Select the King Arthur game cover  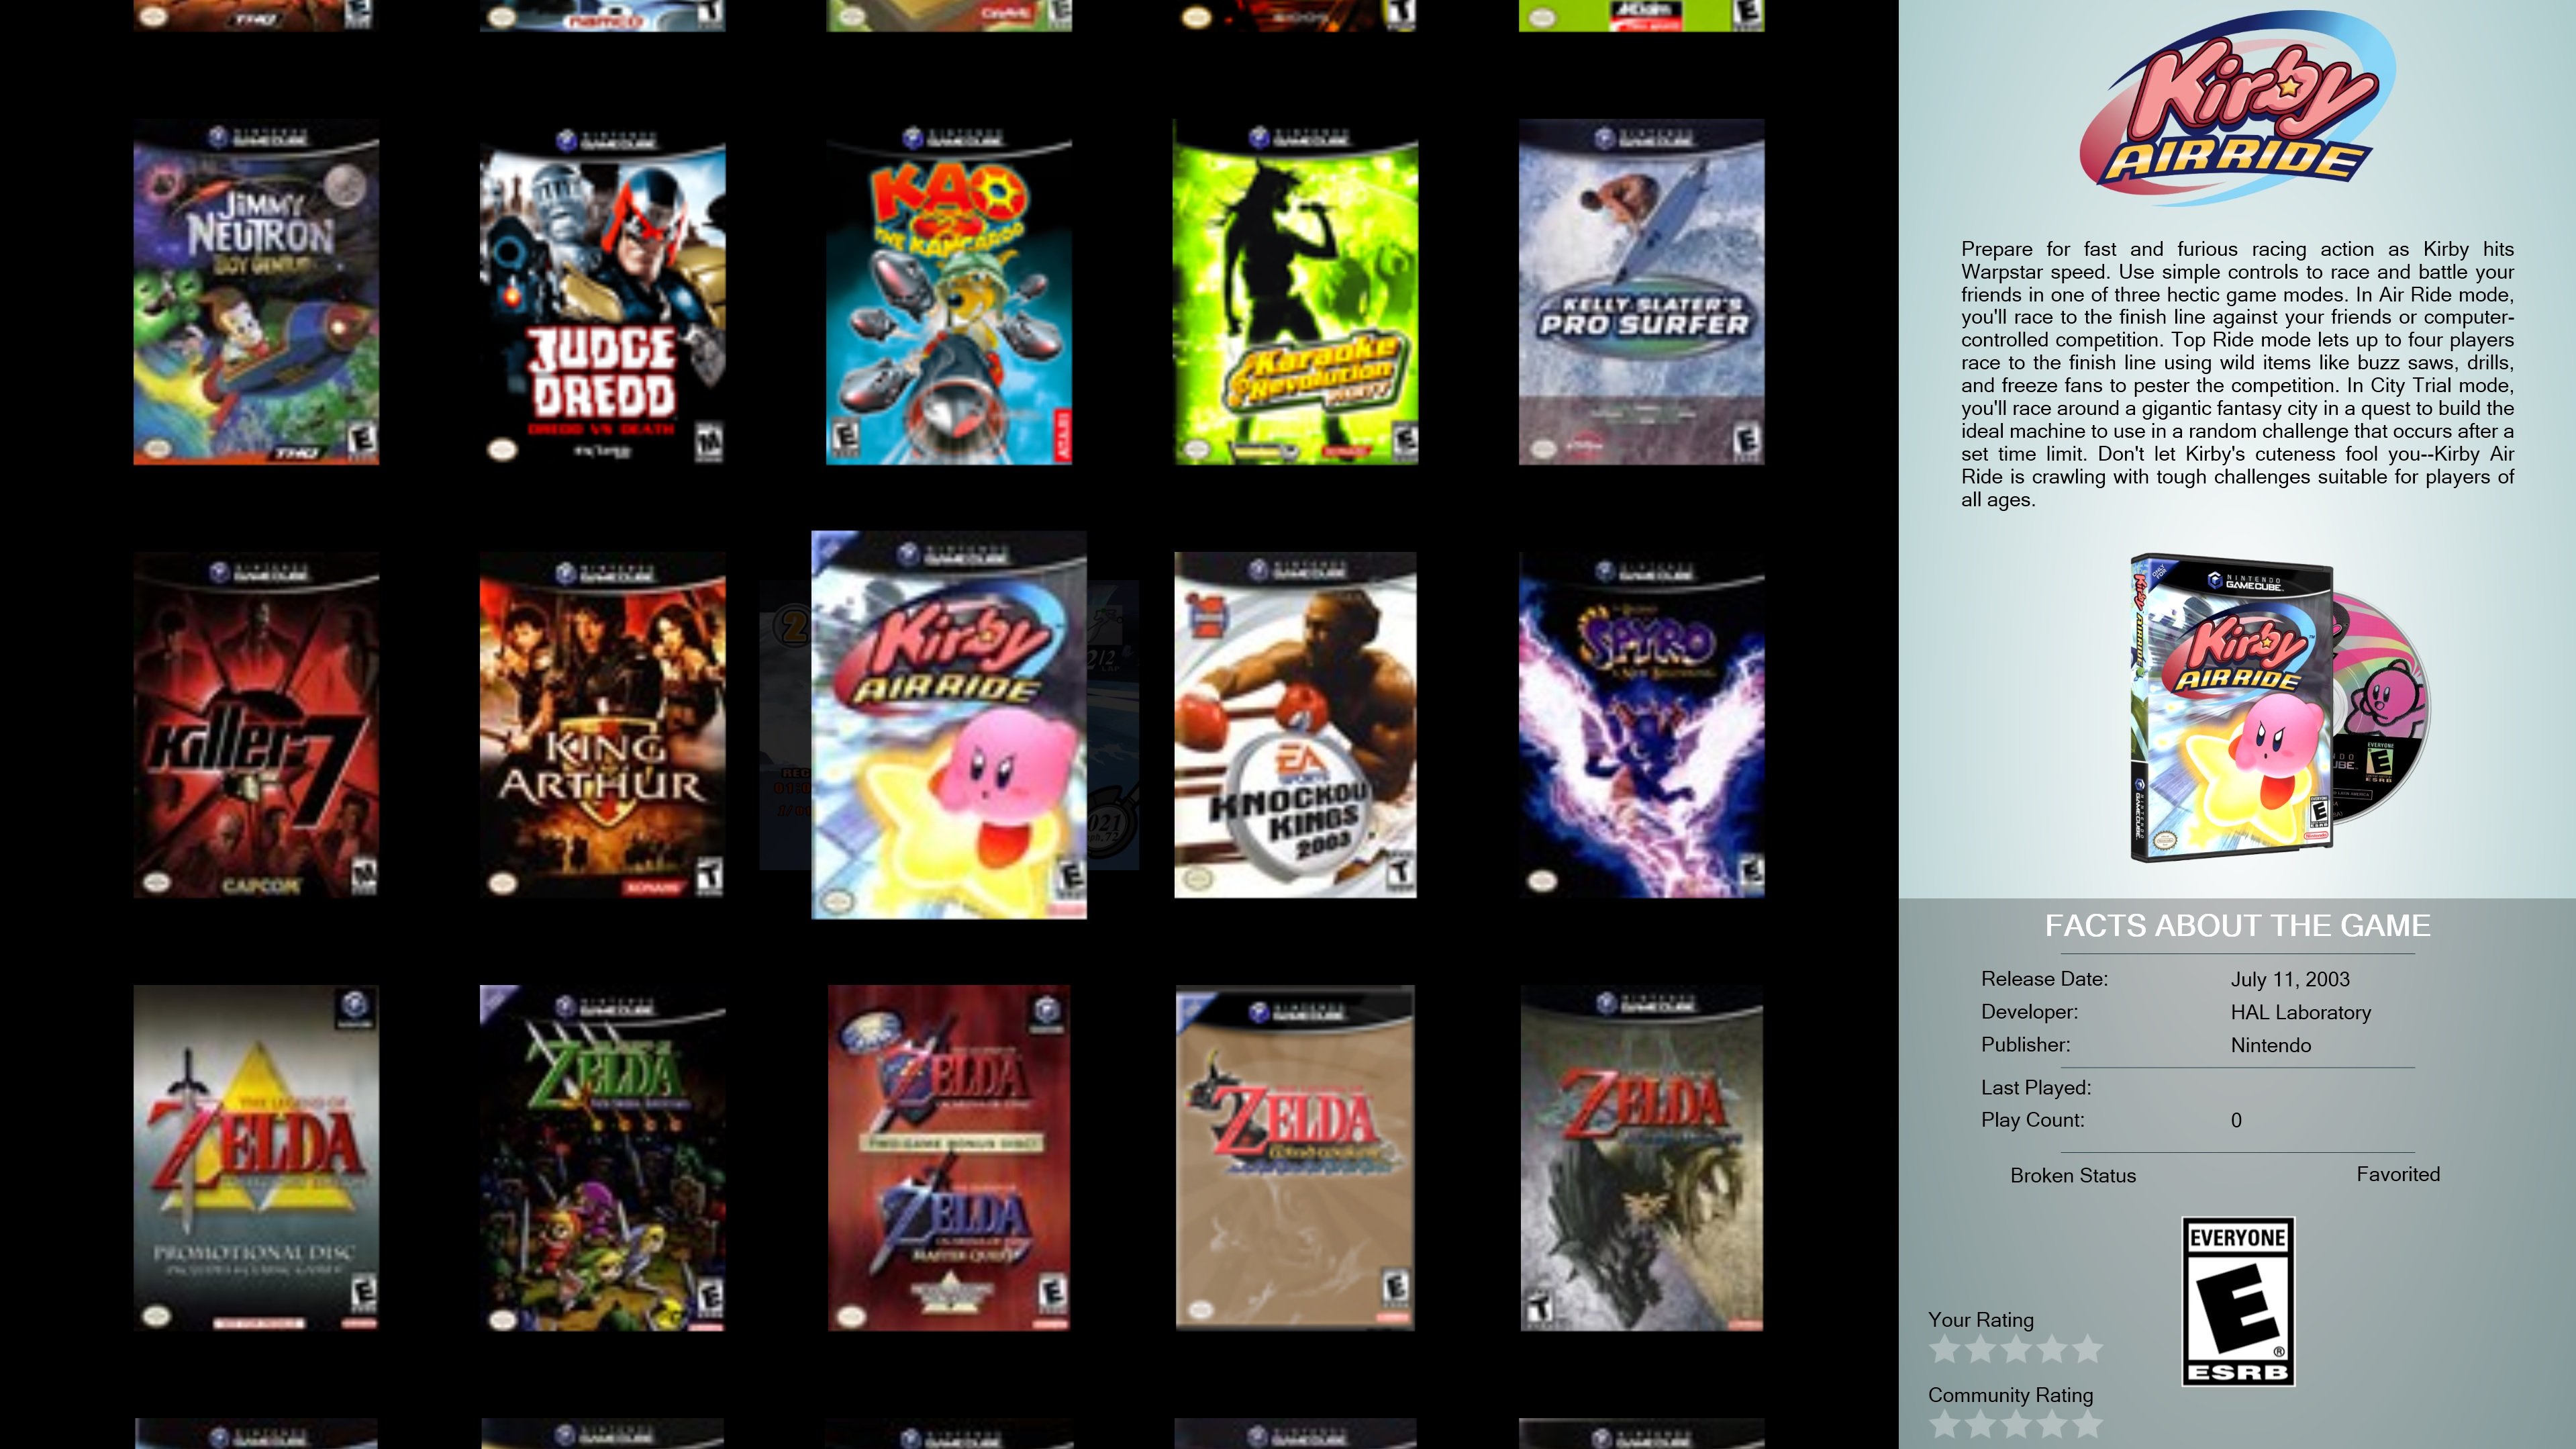click(602, 724)
